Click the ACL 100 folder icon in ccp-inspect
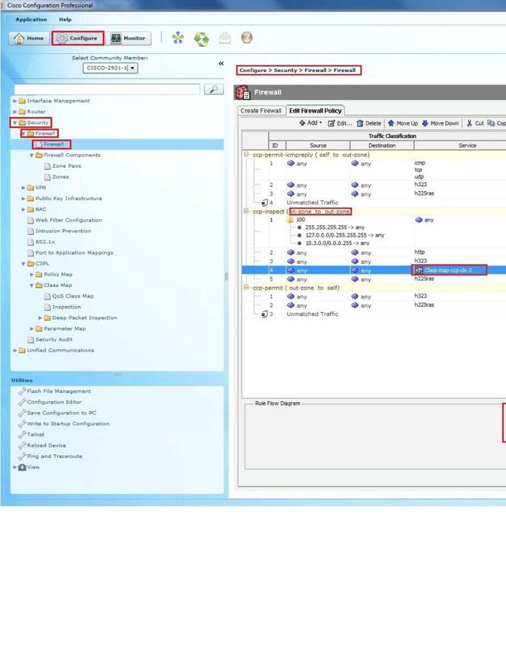 coord(290,220)
